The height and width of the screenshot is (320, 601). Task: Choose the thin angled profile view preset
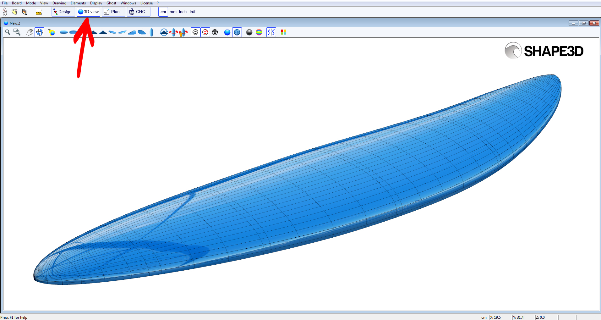pos(112,32)
